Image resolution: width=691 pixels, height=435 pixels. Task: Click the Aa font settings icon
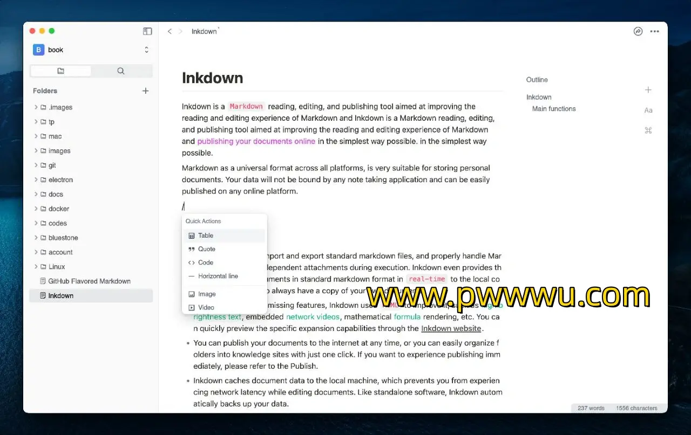point(648,111)
